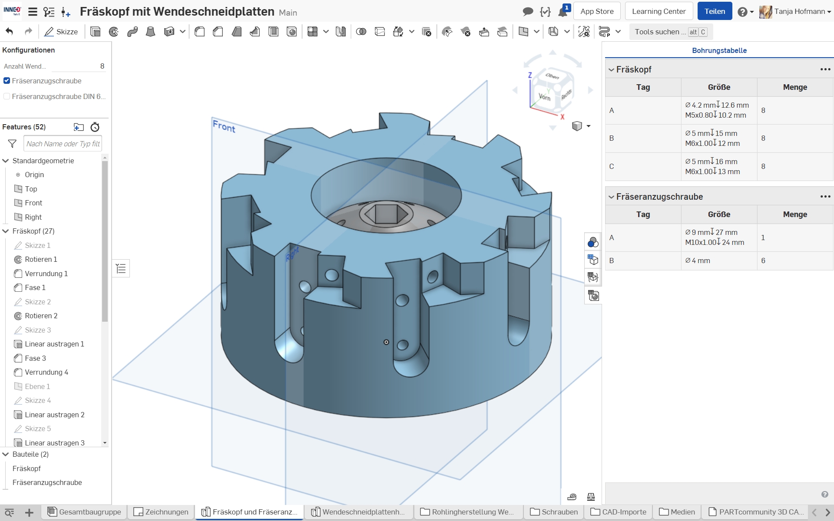Open the comments speech bubble icon
Viewport: 834px width, 521px height.
pyautogui.click(x=528, y=12)
